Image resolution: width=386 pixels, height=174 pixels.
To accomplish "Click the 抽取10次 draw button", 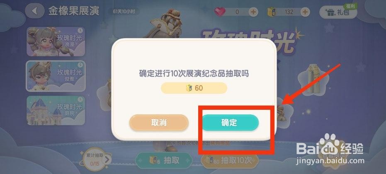I will (230, 160).
